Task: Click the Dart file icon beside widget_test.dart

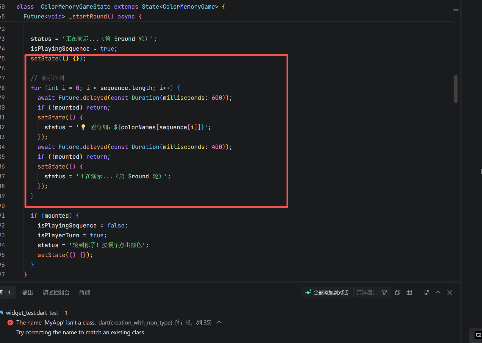Action: click(x=1, y=313)
